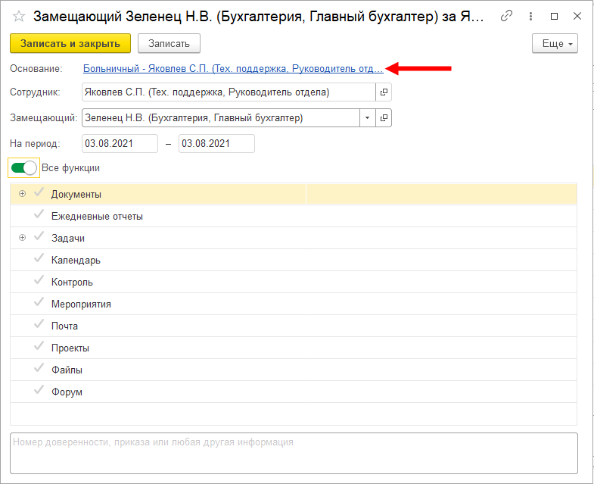Click open icon next to Замещающий field
The image size is (594, 484).
pos(384,118)
